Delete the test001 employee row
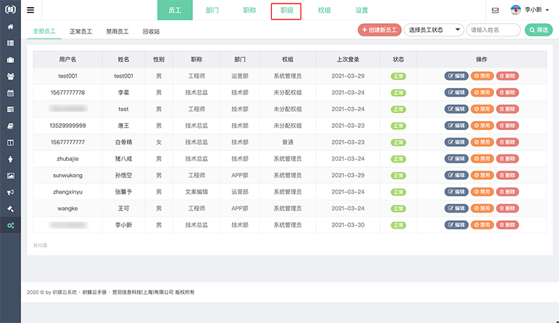Image resolution: width=559 pixels, height=323 pixels. 507,76
